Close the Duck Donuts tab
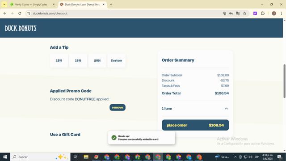Image resolution: width=286 pixels, height=161 pixels. (x=103, y=4)
